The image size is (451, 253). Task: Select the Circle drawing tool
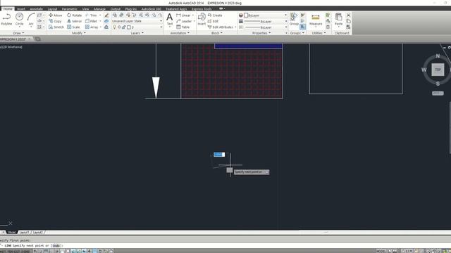coord(19,20)
